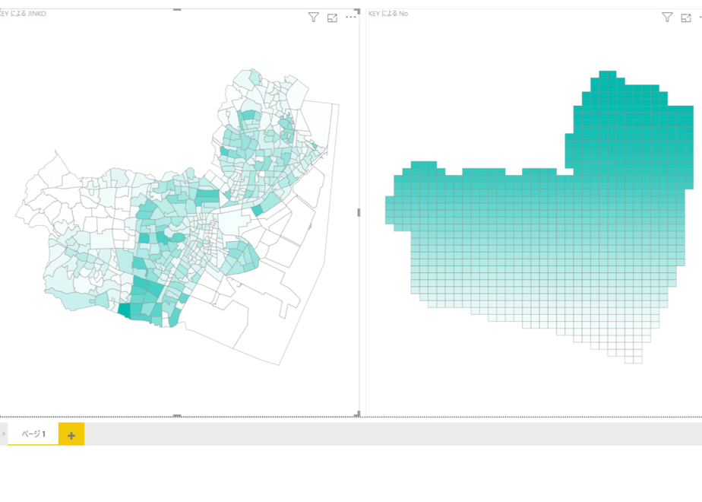Screen dimensions: 702x502
Task: Switch to the ページ1 page tab
Action: tap(33, 434)
